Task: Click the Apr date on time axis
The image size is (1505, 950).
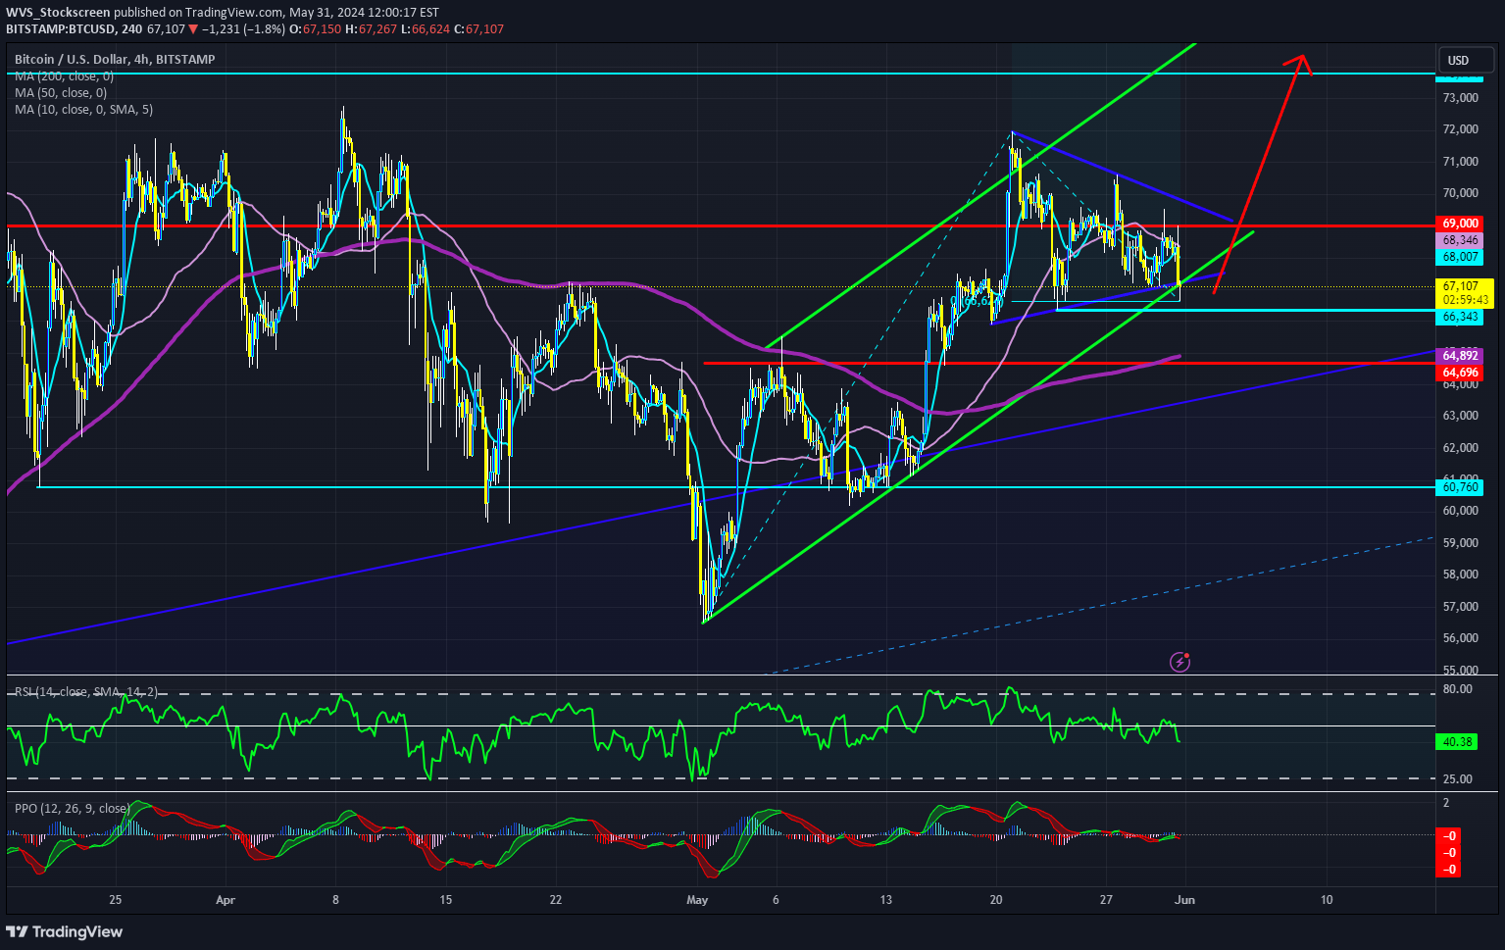Action: point(226,900)
